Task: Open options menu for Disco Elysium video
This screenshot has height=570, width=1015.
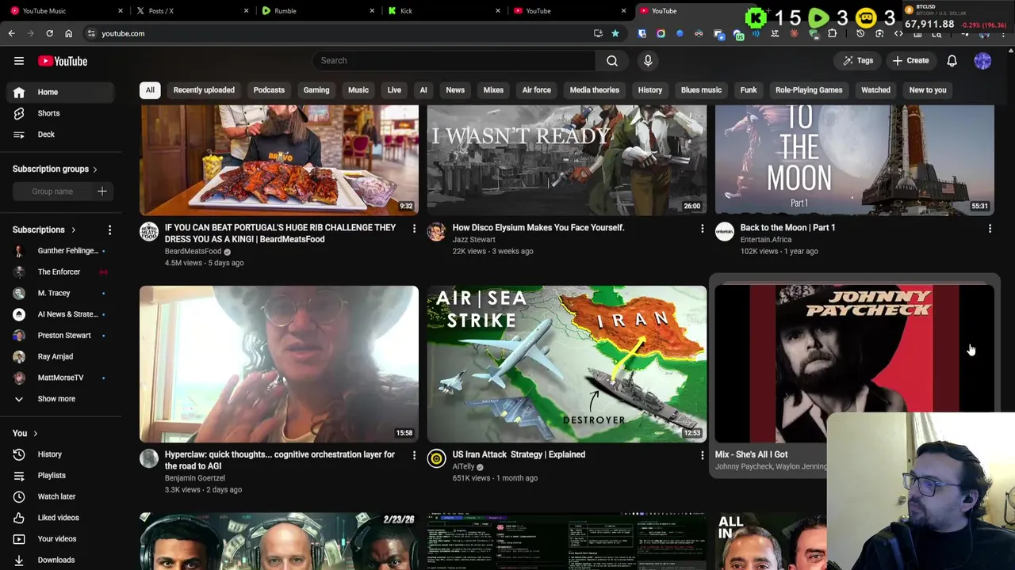Action: [702, 229]
